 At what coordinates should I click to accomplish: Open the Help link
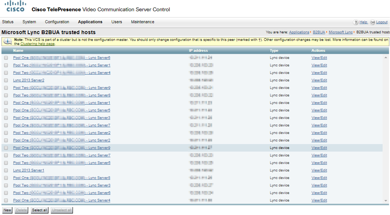tap(363, 22)
